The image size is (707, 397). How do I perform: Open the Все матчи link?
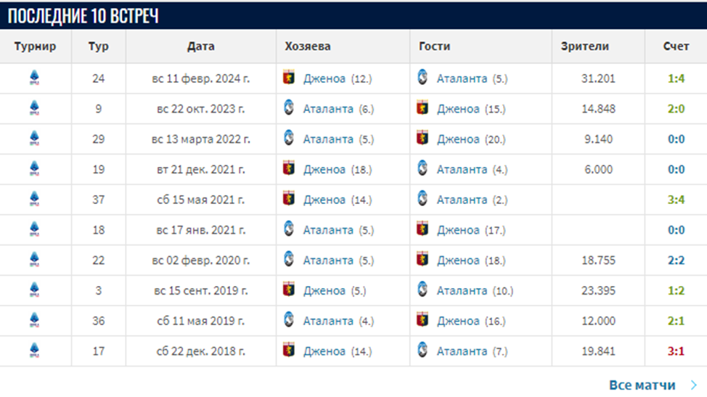[642, 385]
